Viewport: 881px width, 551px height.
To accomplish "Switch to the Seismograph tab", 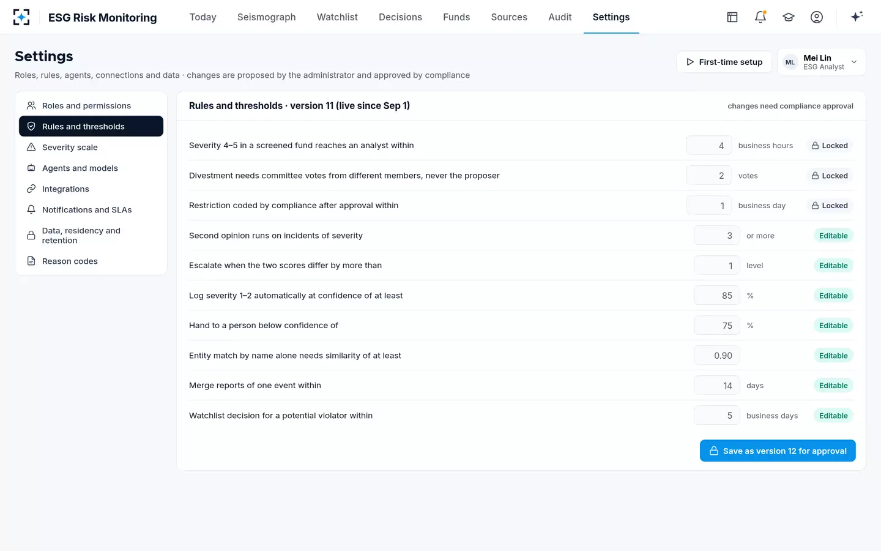I will tap(267, 17).
